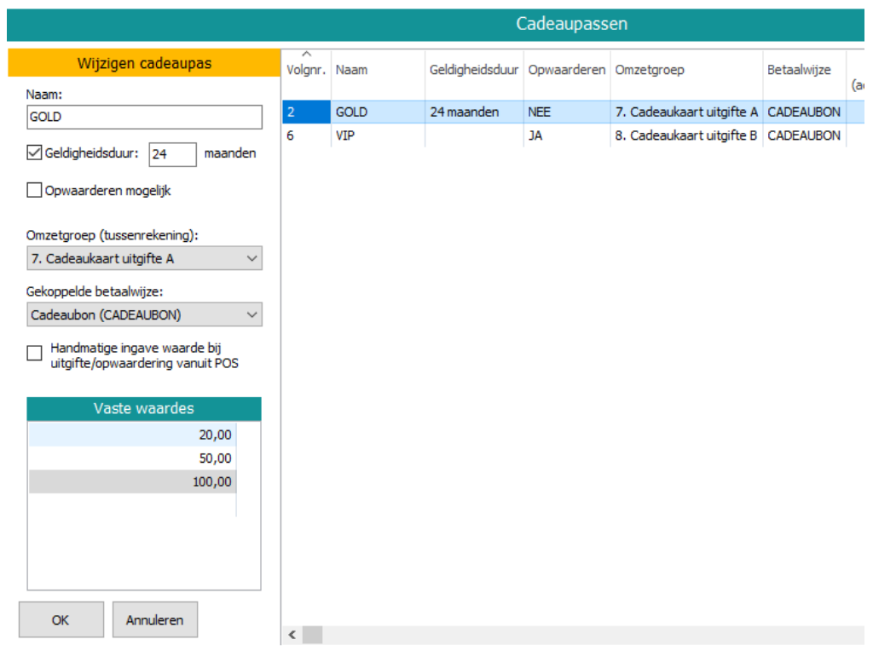Click the Annuleren button
The height and width of the screenshot is (651, 873).
tap(154, 620)
